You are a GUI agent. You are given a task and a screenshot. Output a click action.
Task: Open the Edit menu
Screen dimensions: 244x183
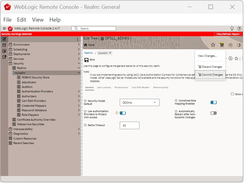pos(22,20)
